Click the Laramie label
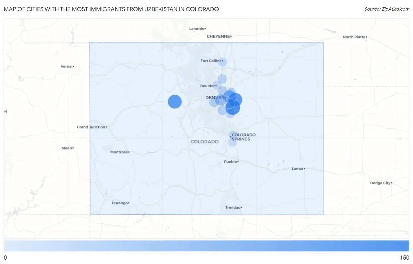Screen dimensions: 413x264 click(x=197, y=28)
